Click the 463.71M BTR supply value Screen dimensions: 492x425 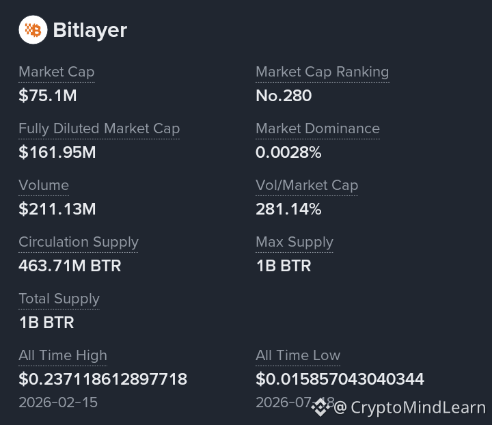tap(70, 266)
